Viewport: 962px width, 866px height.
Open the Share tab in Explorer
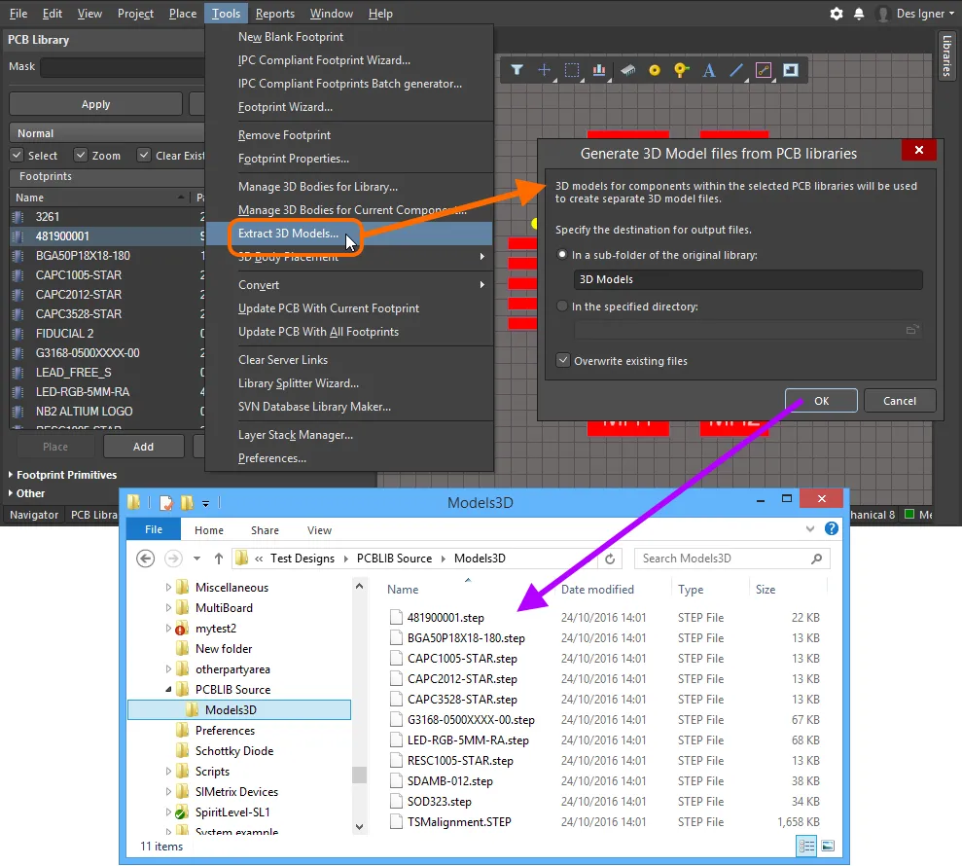pos(265,530)
